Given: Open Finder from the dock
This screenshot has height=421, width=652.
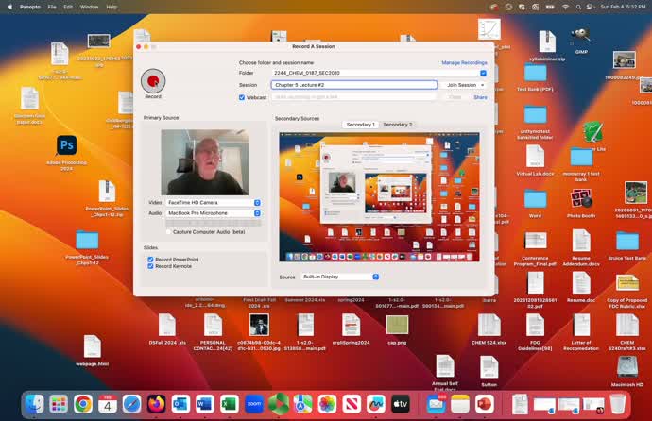Looking at the screenshot, I should click(x=35, y=404).
